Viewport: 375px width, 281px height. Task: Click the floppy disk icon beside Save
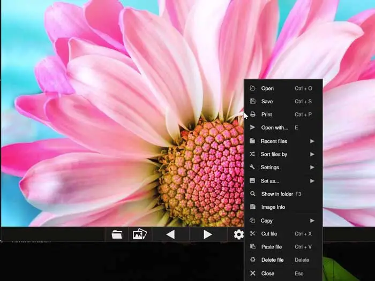[x=252, y=101]
